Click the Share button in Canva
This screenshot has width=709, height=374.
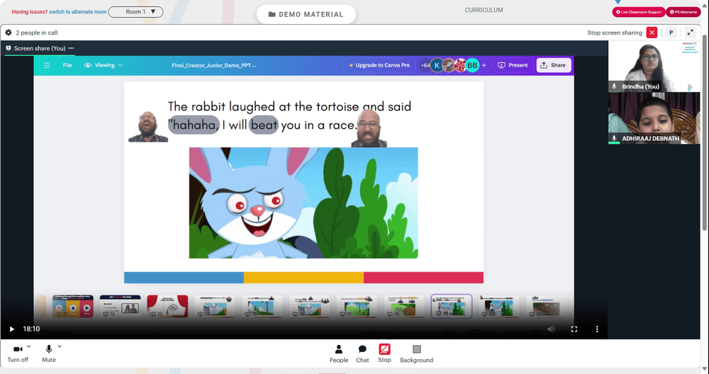554,65
